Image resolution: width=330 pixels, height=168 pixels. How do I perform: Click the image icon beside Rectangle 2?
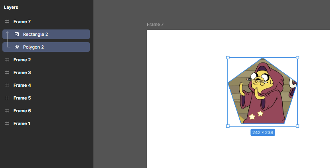coord(17,34)
